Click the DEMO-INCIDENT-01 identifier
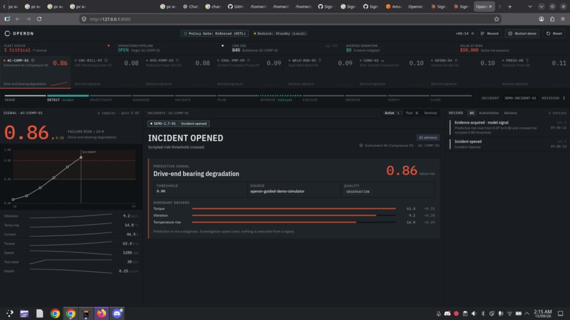The height and width of the screenshot is (320, 570). click(x=520, y=98)
